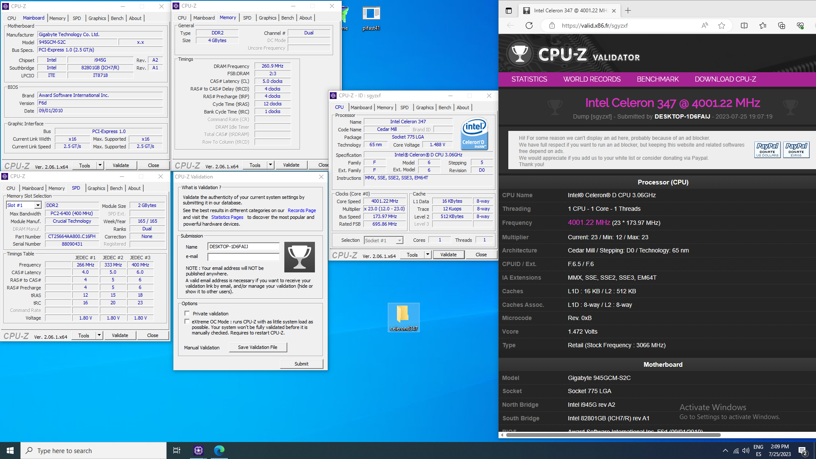The image size is (816, 459).
Task: Click the CPU-Z taskbar icon
Action: [x=198, y=450]
